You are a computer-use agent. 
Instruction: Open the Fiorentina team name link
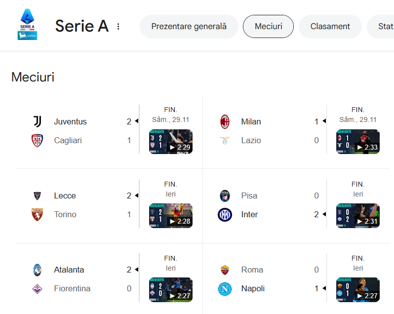pyautogui.click(x=72, y=288)
